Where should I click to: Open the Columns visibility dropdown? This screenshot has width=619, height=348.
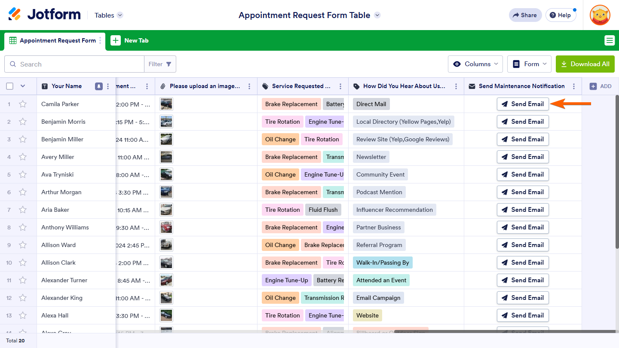click(x=475, y=64)
